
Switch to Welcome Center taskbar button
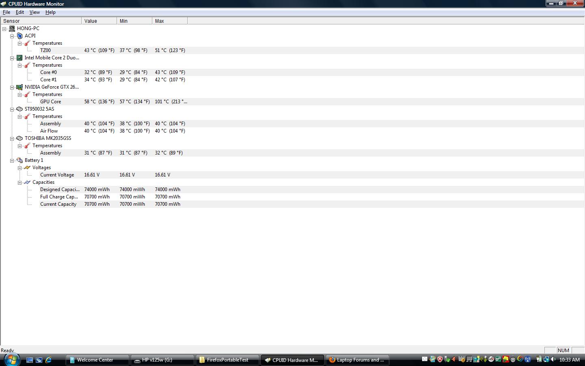97,360
